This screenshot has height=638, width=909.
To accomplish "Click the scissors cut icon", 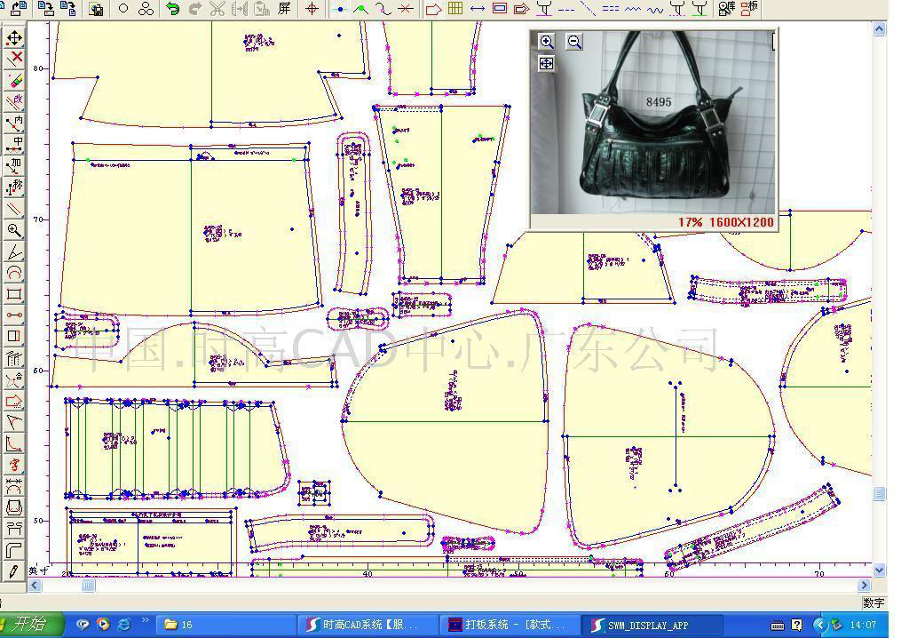I will click(x=217, y=9).
